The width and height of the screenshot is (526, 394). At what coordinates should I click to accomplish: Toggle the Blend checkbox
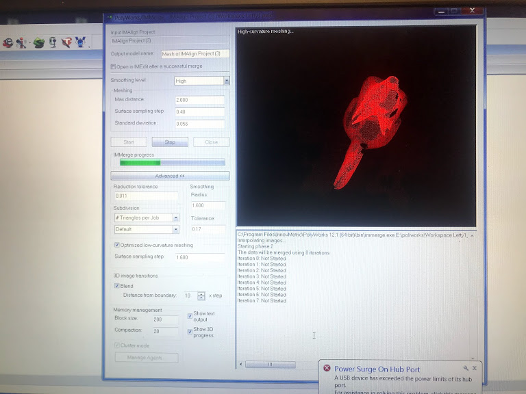click(116, 286)
